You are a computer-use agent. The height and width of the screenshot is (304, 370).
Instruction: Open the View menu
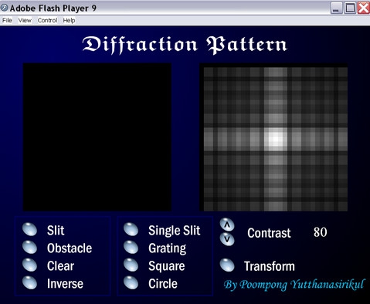(25, 20)
